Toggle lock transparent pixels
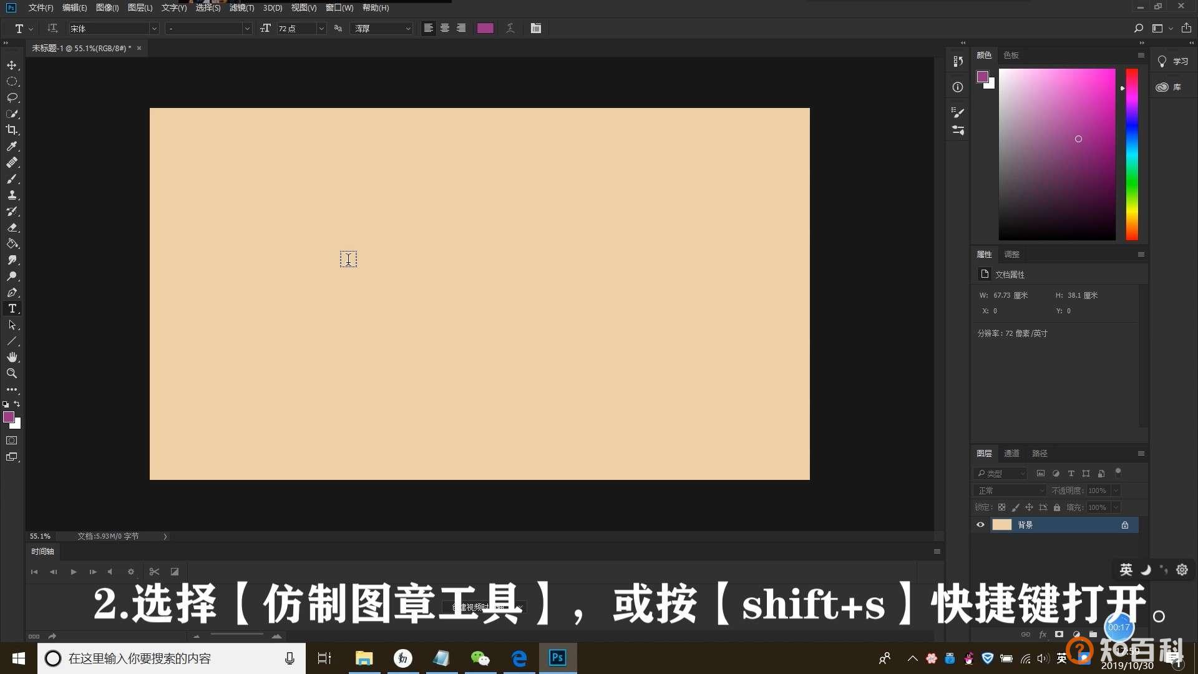This screenshot has height=674, width=1198. coord(1001,507)
